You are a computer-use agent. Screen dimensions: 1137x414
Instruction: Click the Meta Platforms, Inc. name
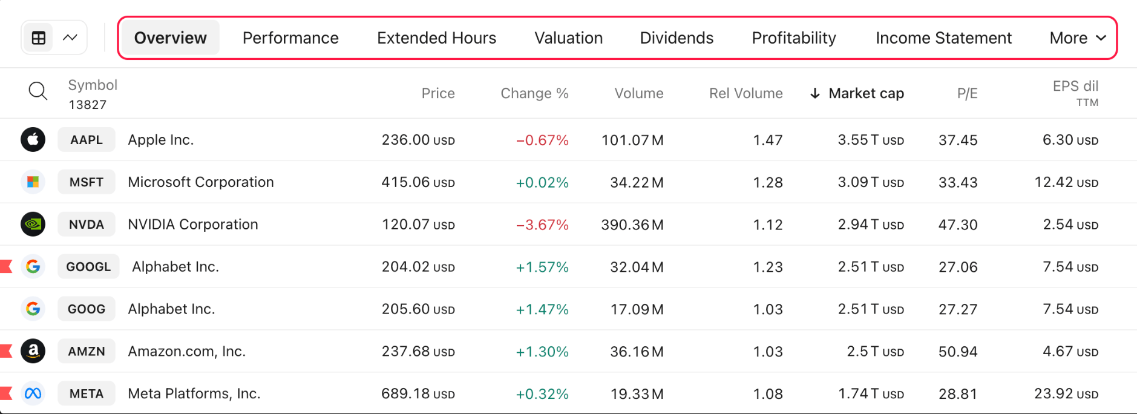coord(194,394)
